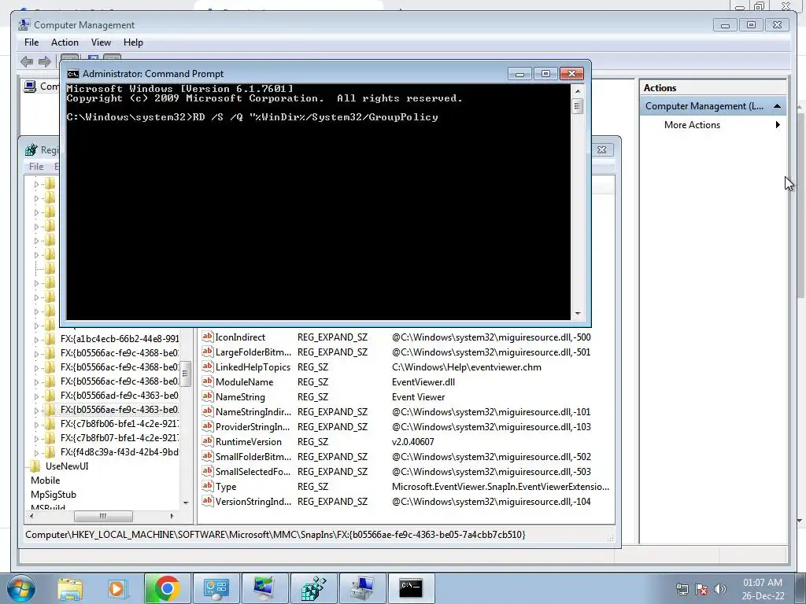
Task: Switch to the Command Prompt taskbar icon
Action: coord(412,588)
